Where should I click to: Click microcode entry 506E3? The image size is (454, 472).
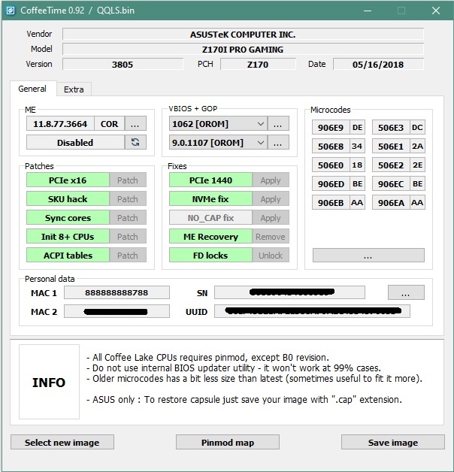coord(391,127)
